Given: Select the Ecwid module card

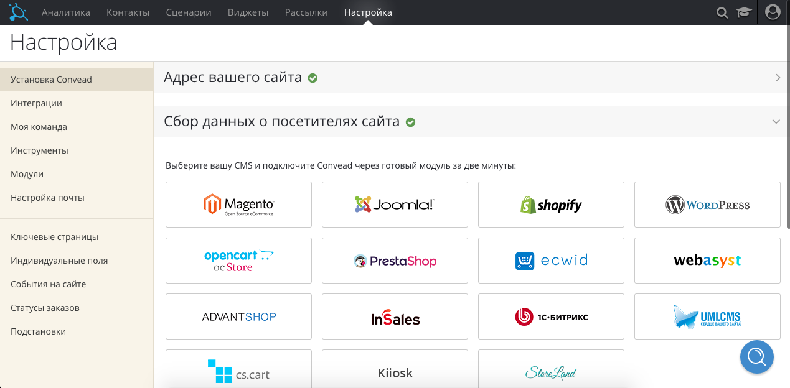Looking at the screenshot, I should tap(551, 261).
